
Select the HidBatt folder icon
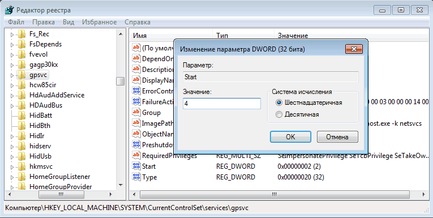coord(22,116)
